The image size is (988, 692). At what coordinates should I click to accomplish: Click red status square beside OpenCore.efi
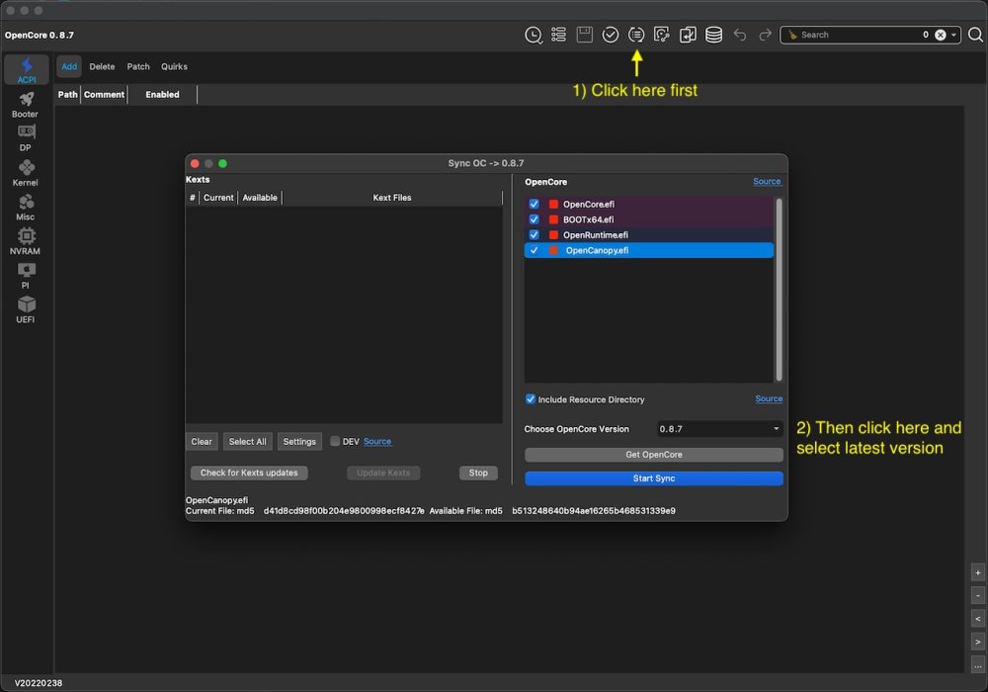tap(553, 205)
